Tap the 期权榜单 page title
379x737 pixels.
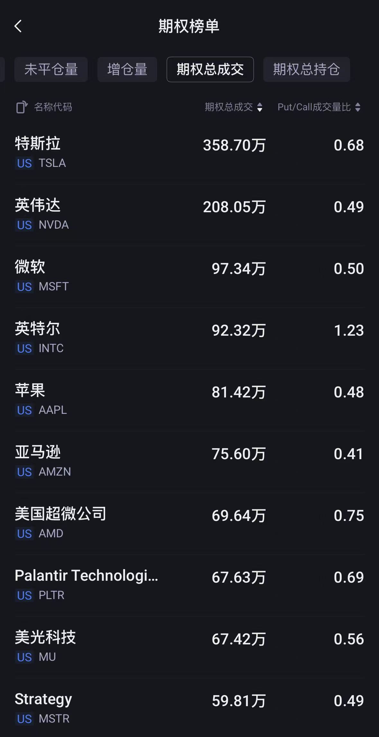point(189,26)
